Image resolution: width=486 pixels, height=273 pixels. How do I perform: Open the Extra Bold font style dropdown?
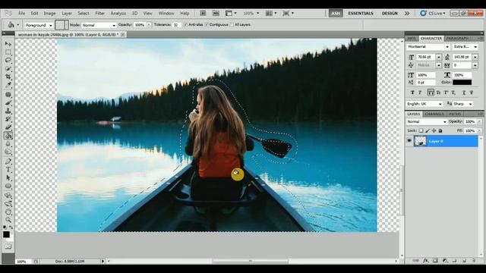(x=465, y=47)
